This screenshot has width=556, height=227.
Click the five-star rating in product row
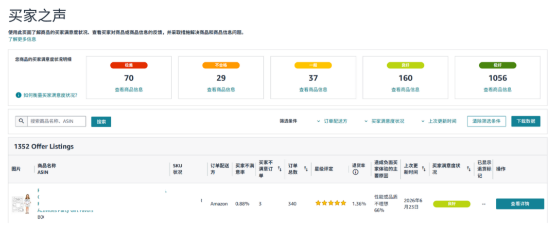pyautogui.click(x=331, y=203)
